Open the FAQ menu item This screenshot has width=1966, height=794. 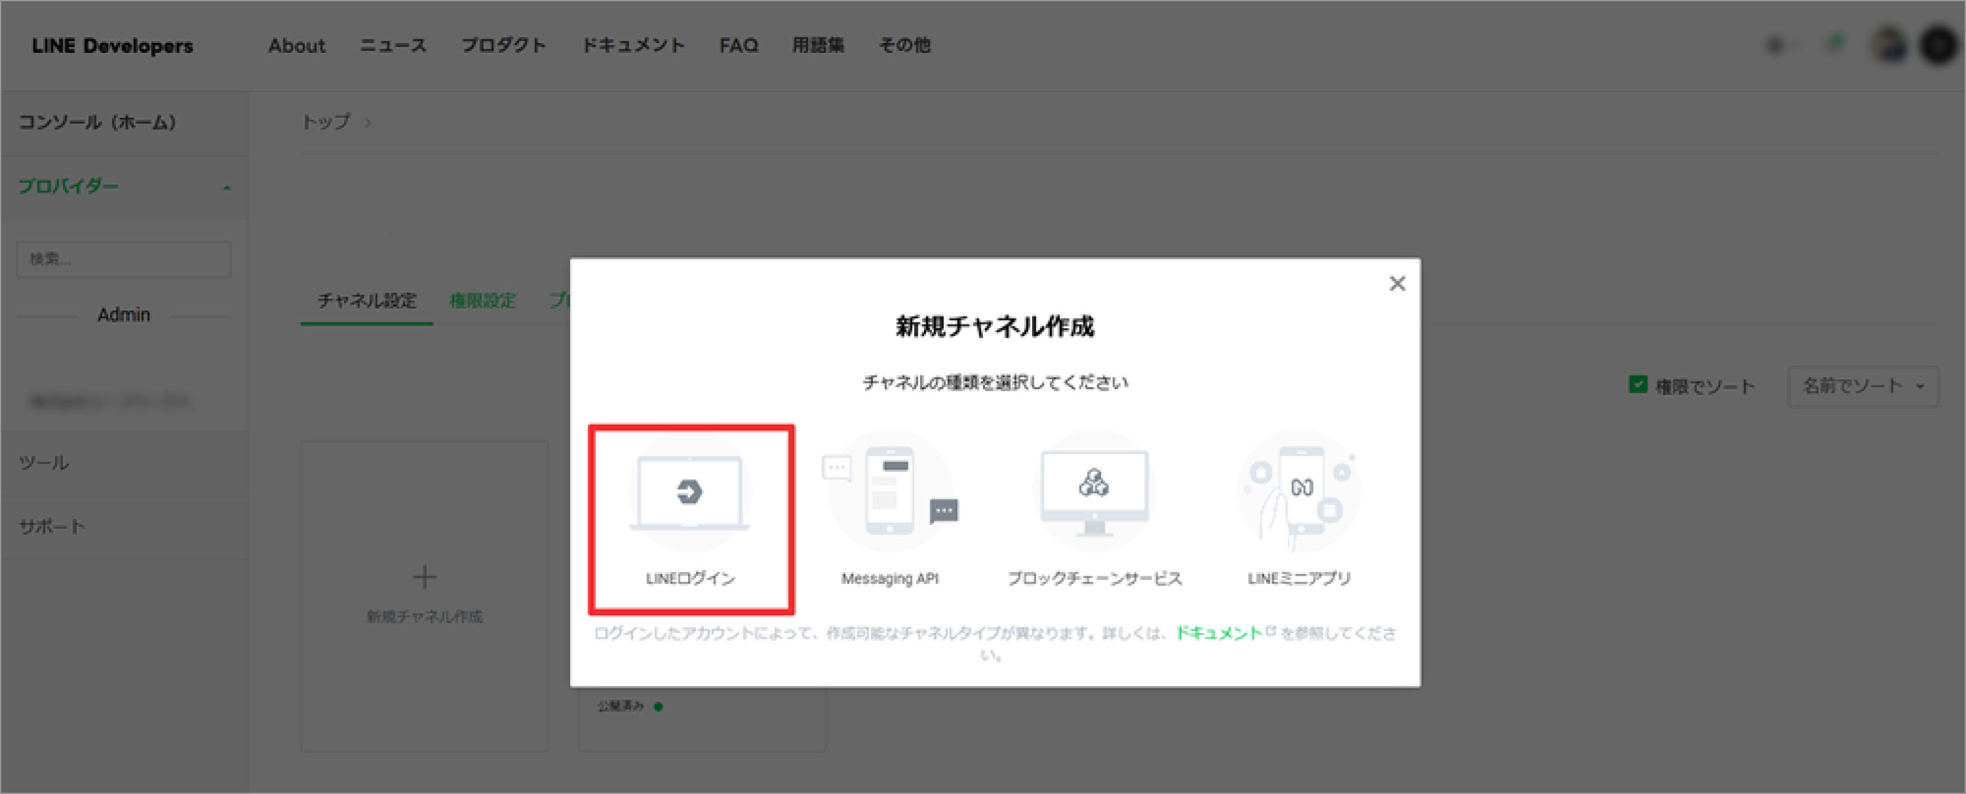point(738,46)
